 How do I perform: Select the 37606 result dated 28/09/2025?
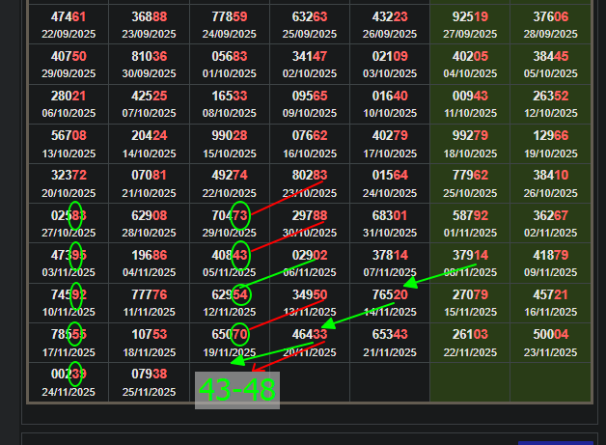click(550, 25)
